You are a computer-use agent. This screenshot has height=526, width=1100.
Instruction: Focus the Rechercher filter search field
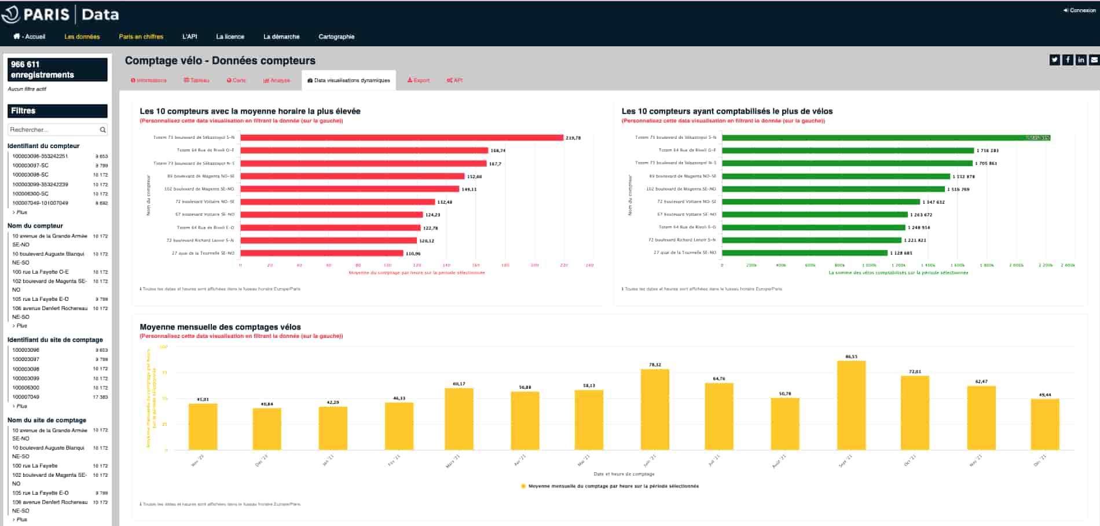click(52, 130)
